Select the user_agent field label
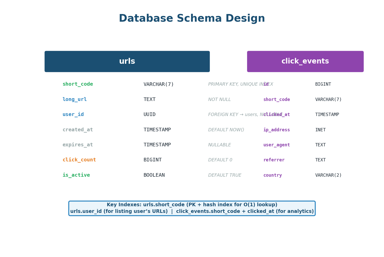Viewport: 384px width, 257px height. pyautogui.click(x=277, y=145)
